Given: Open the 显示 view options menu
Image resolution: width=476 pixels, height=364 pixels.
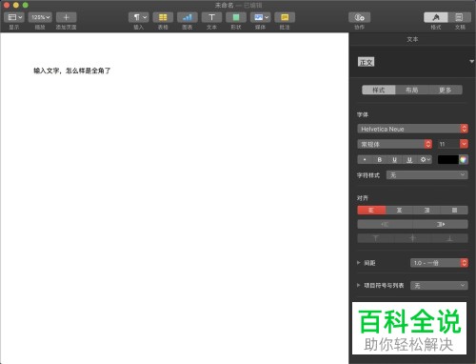Looking at the screenshot, I should 14,17.
